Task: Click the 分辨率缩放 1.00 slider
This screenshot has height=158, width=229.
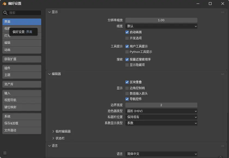Action: (161, 20)
